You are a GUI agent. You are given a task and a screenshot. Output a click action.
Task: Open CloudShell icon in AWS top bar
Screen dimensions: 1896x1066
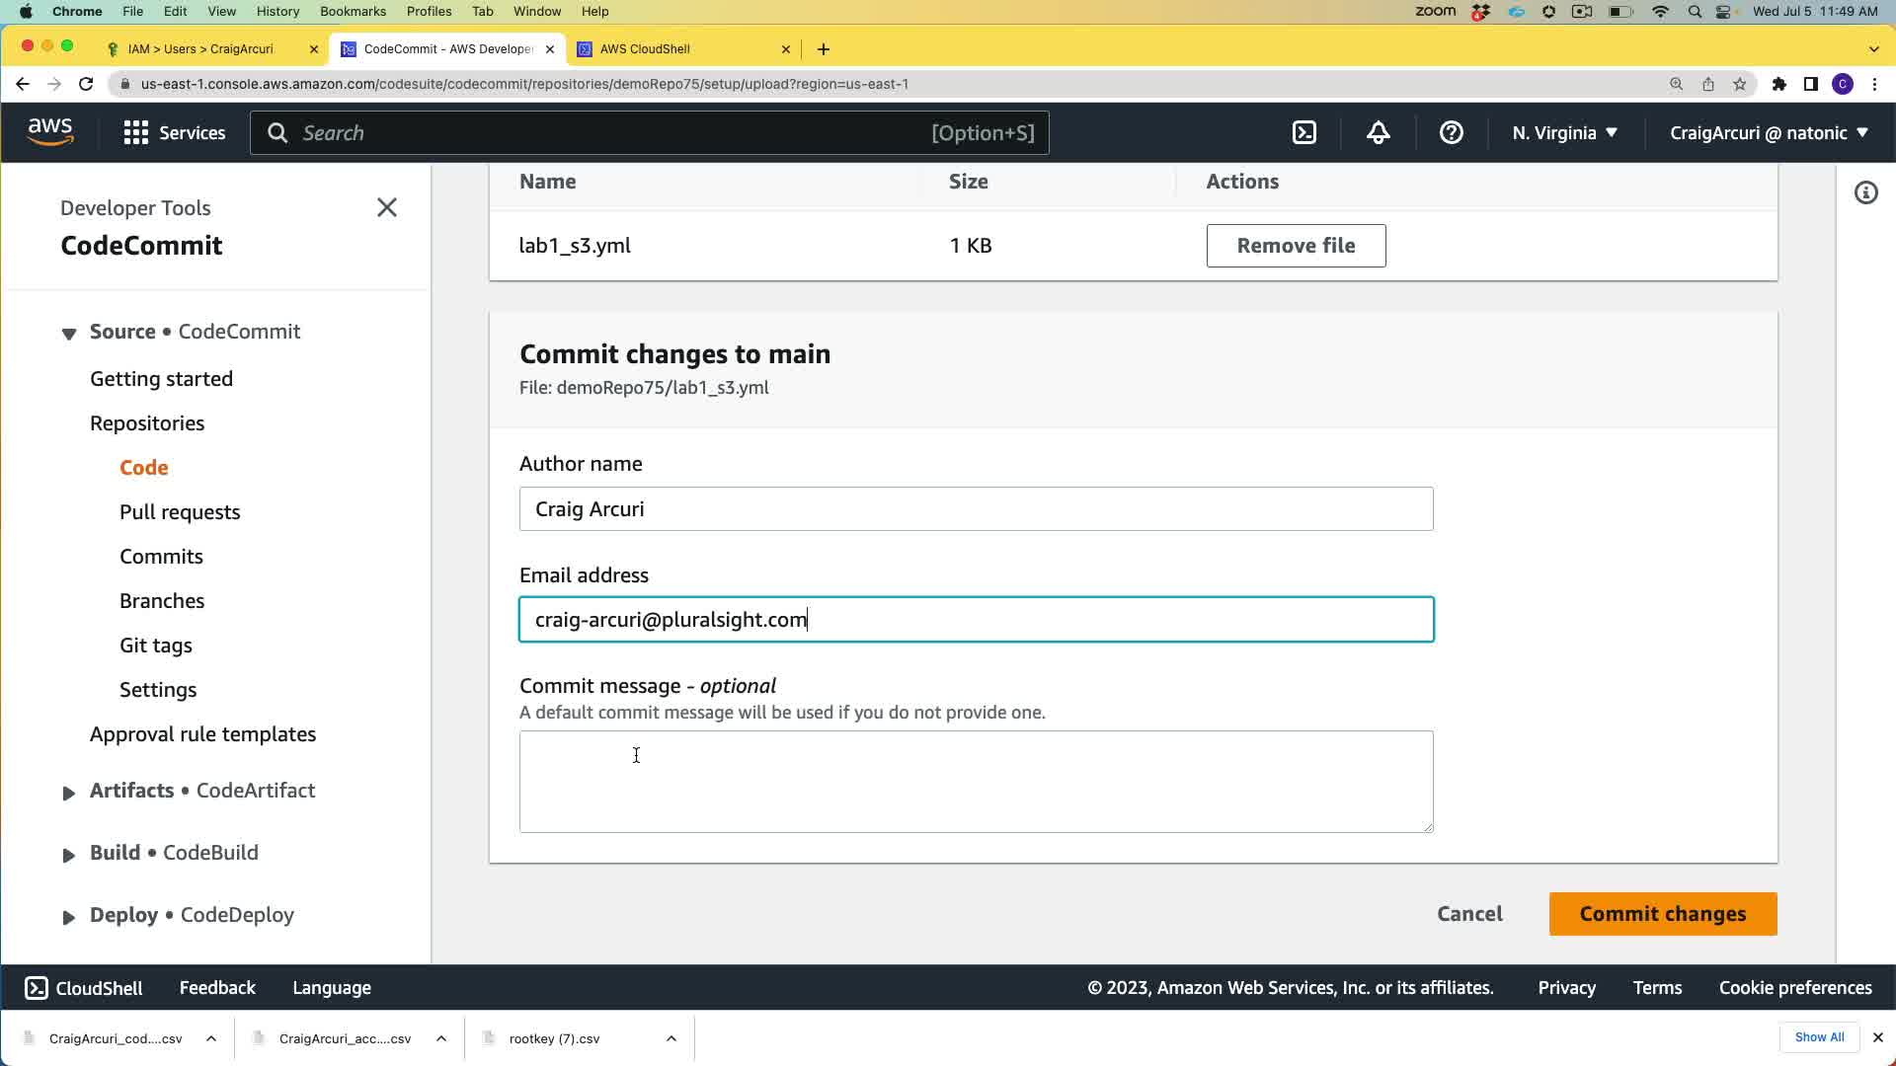1304,133
